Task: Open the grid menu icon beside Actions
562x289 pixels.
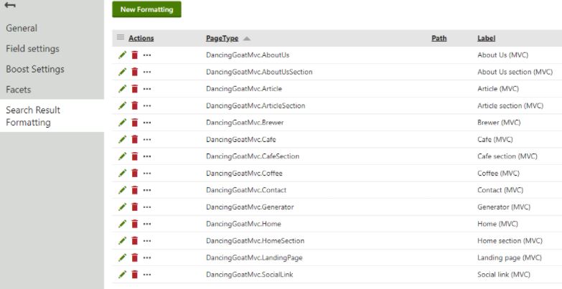Action: pos(121,37)
